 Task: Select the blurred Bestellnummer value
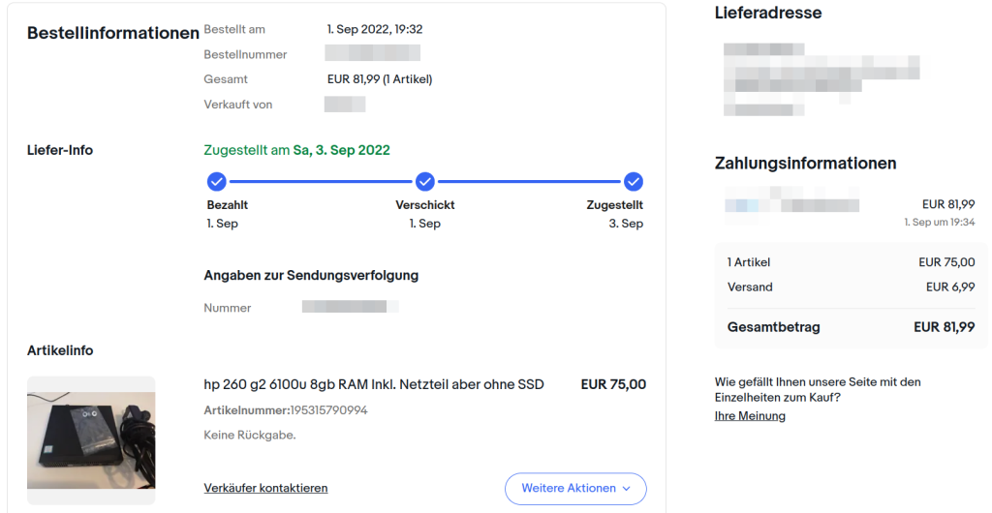(373, 53)
